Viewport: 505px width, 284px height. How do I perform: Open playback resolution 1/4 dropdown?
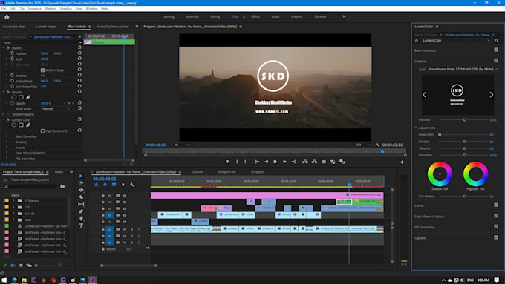pos(363,145)
